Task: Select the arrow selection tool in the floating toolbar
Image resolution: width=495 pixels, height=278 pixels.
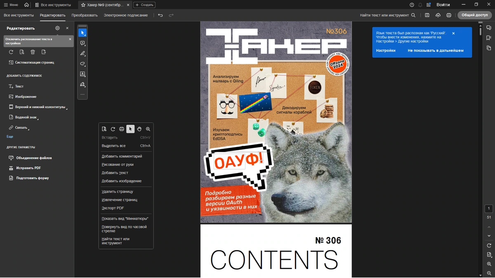Action: click(x=82, y=33)
